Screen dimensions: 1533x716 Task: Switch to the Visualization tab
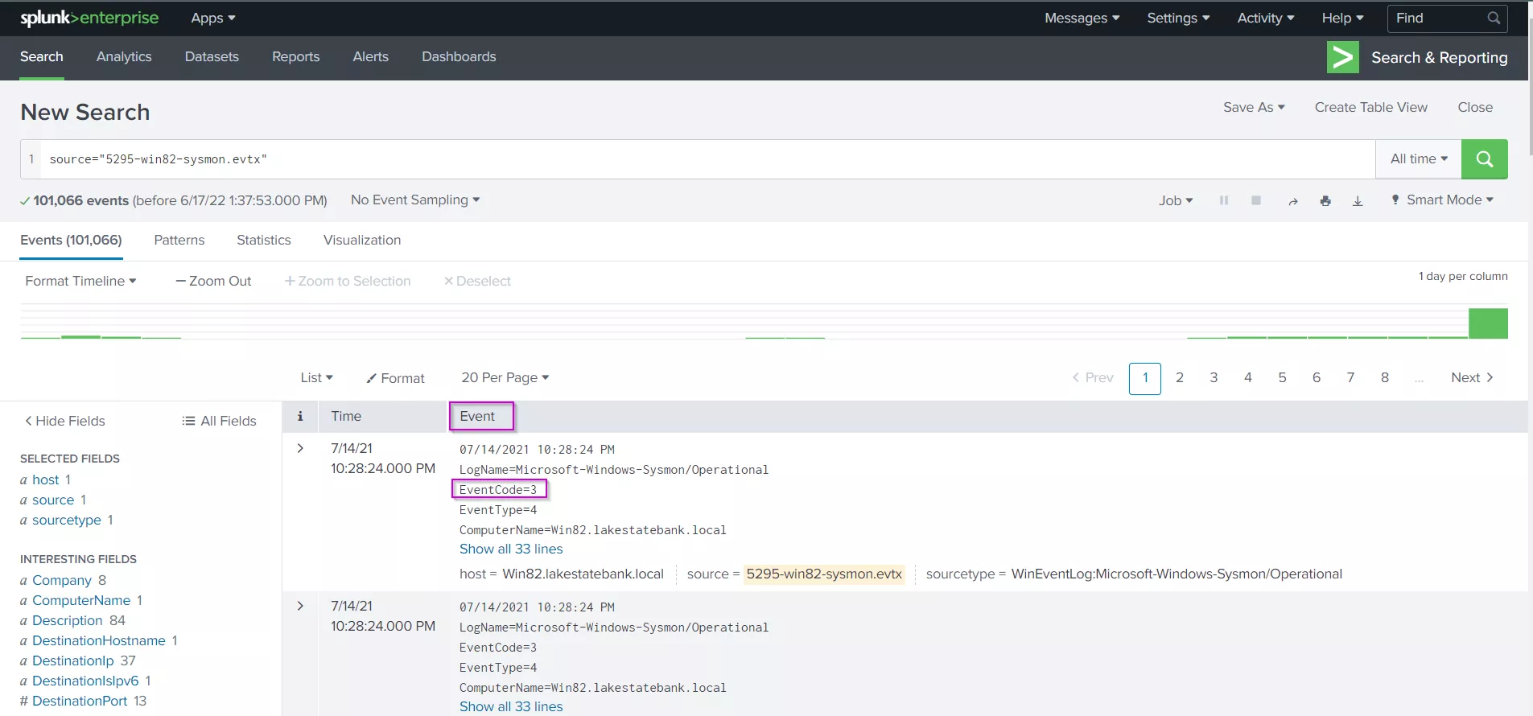tap(362, 240)
